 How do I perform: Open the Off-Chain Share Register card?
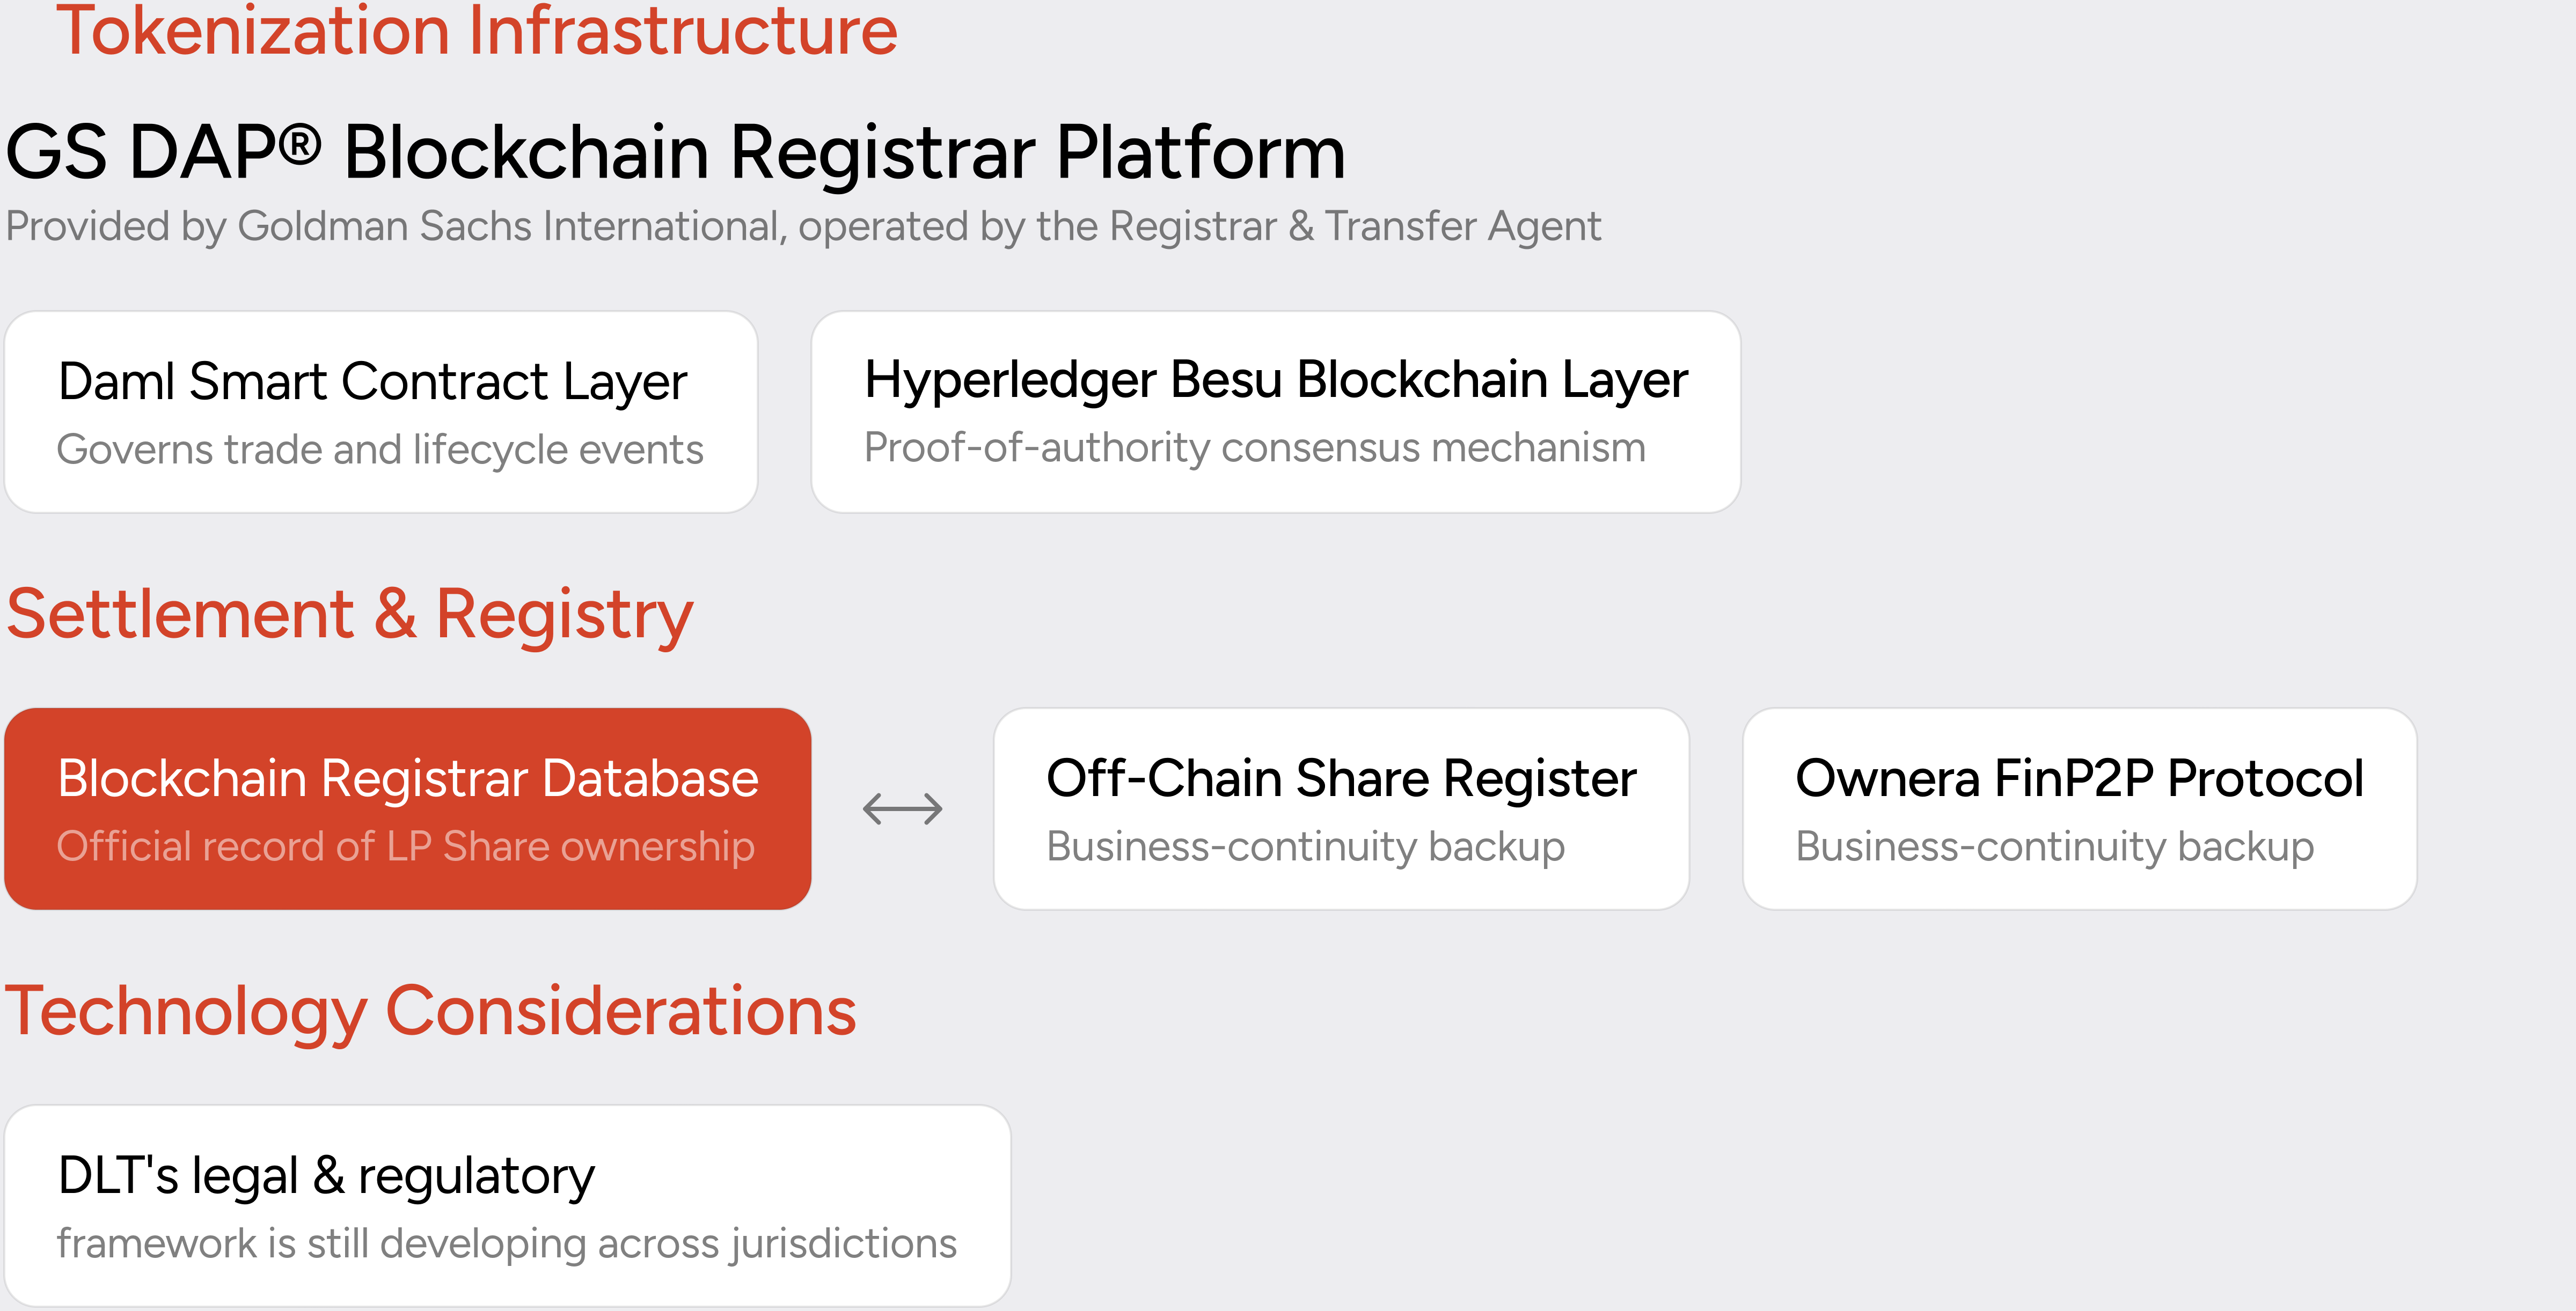(x=1341, y=808)
